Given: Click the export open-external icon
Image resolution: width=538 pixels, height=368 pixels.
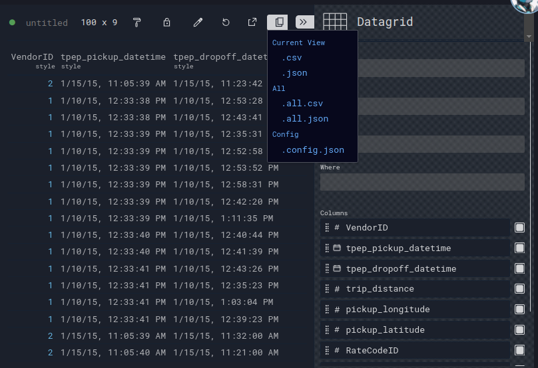Looking at the screenshot, I should pos(252,23).
